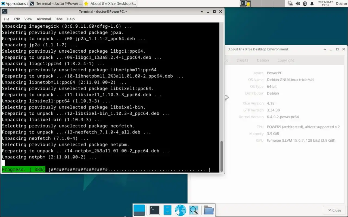This screenshot has height=217, width=348.
Task: Click the Close button in About dialog
Action: (x=334, y=210)
